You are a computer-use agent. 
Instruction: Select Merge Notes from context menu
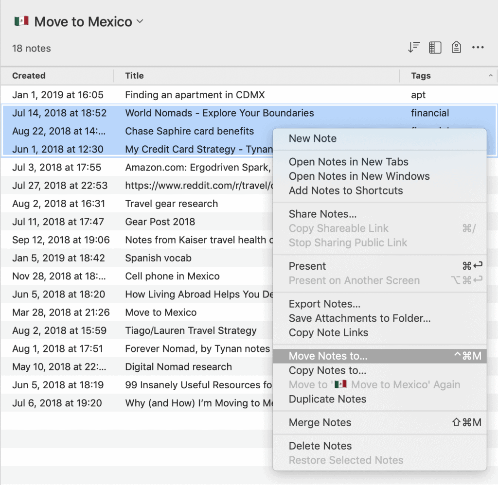[x=320, y=423]
